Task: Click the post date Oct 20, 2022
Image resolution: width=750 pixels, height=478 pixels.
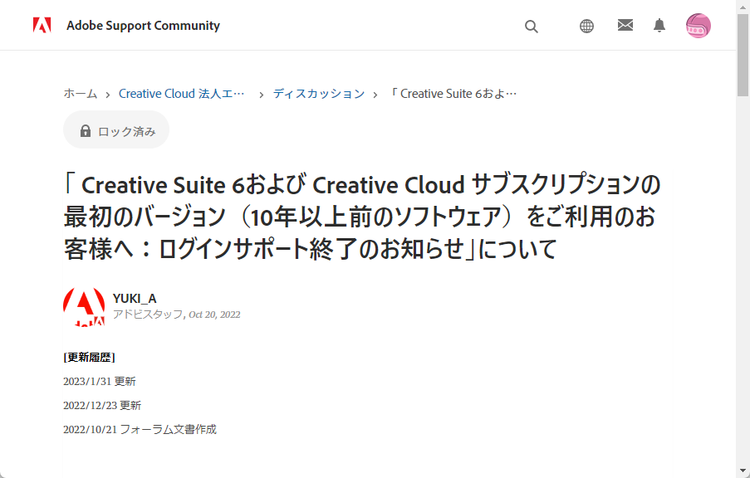Action: pyautogui.click(x=214, y=315)
